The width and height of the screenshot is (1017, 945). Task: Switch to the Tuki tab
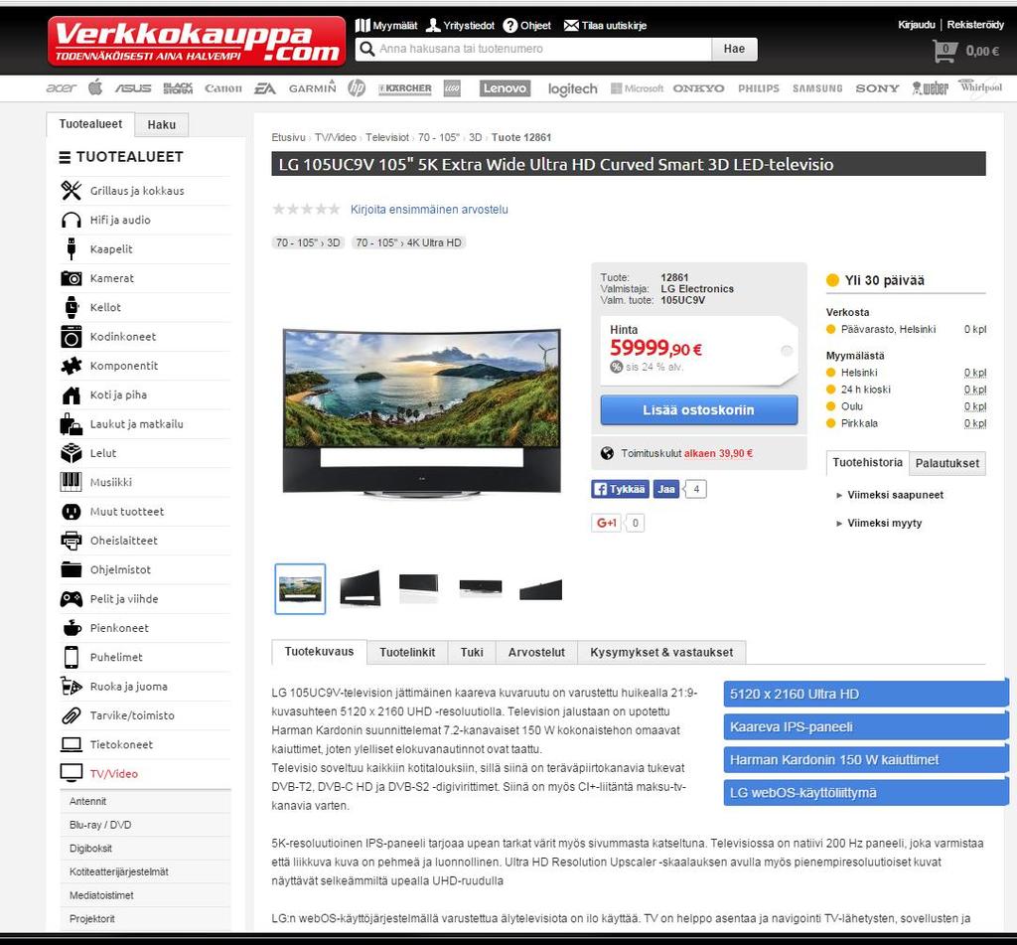pos(472,652)
